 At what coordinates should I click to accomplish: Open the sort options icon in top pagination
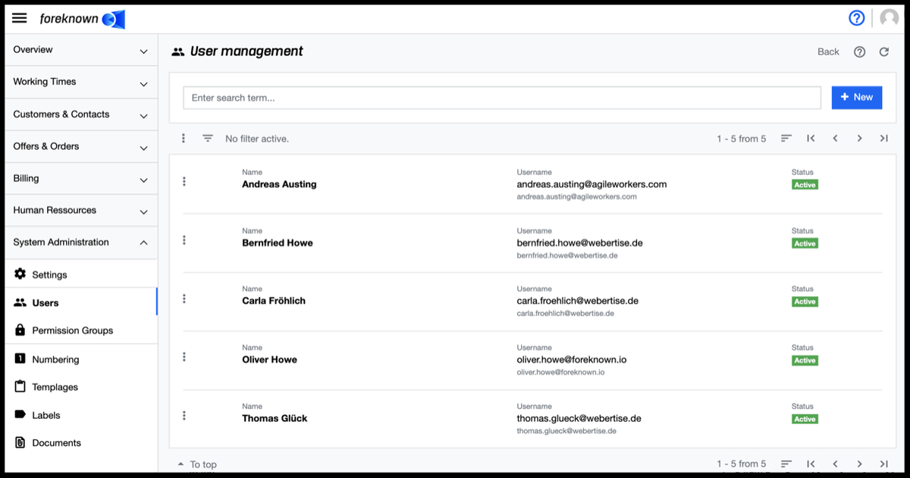tap(786, 139)
